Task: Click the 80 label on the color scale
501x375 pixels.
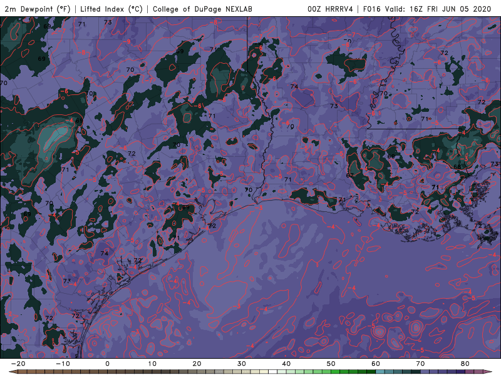Action: (x=465, y=364)
